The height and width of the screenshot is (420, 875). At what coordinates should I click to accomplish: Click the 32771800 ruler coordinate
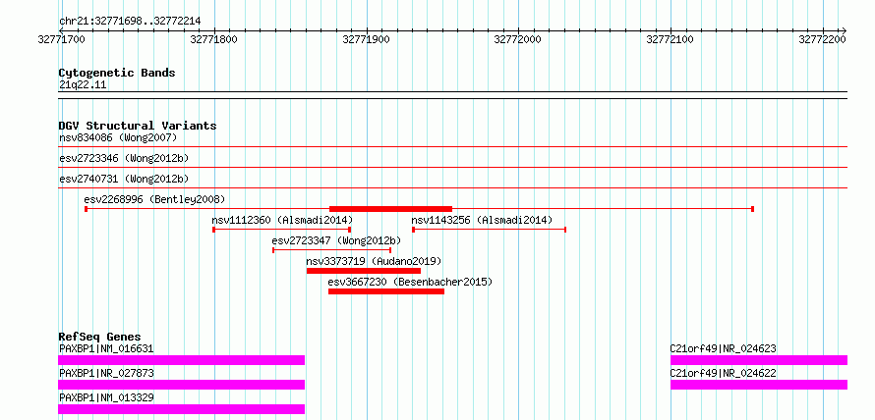coord(213,39)
